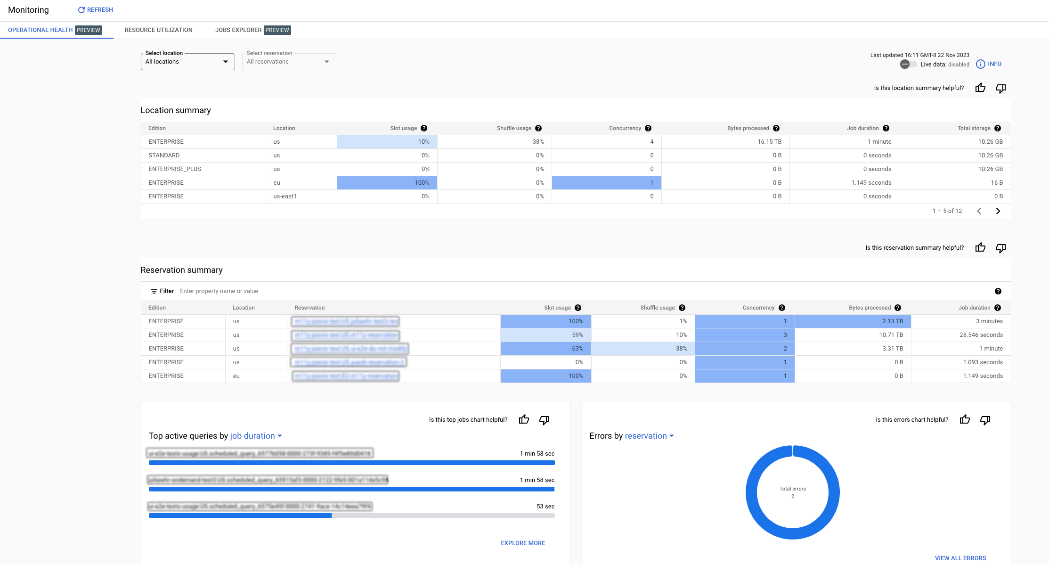Expand the Select reservation dropdown
The width and height of the screenshot is (1049, 564).
326,61
